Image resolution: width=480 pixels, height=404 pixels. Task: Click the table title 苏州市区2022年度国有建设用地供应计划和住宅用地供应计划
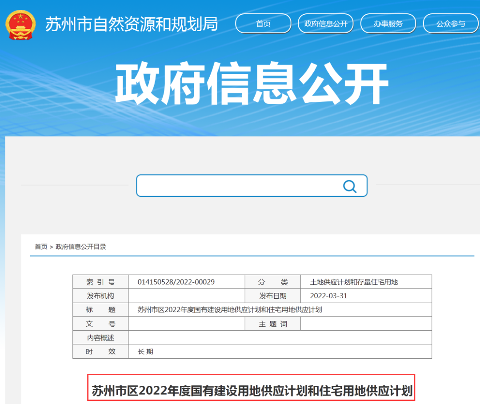point(230,310)
